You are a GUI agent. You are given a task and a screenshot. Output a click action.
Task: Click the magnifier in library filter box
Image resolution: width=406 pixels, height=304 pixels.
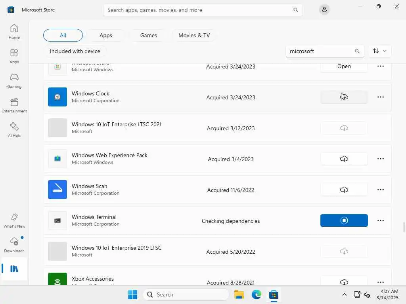357,51
